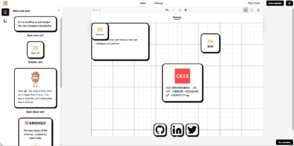This screenshot has width=294, height=146.
Task: Click the Twitter bird icon card
Action: click(192, 130)
